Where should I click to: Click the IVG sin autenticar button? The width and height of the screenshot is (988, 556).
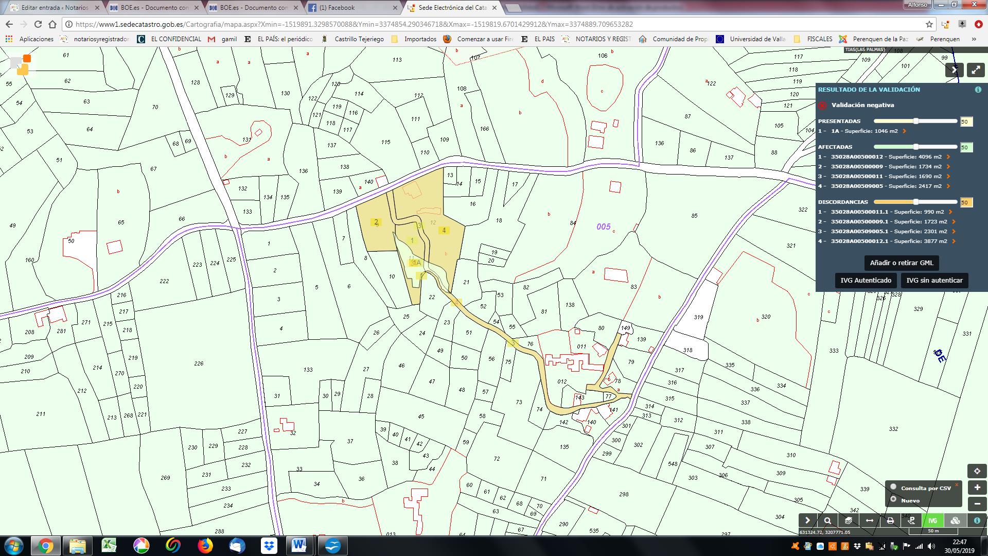click(934, 281)
